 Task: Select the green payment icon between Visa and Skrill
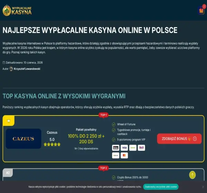(133, 148)
